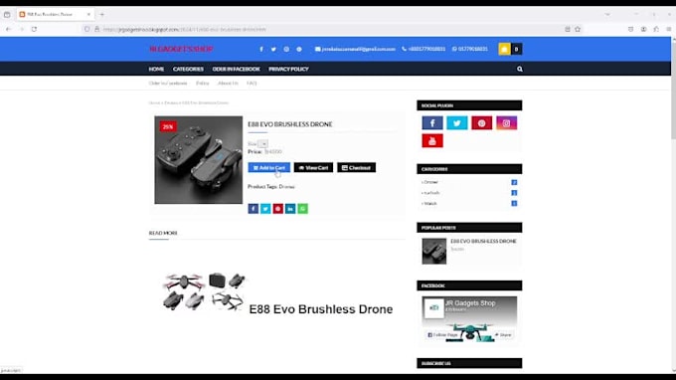676x380 pixels.
Task: Open a new browser tab
Action: pyautogui.click(x=102, y=14)
